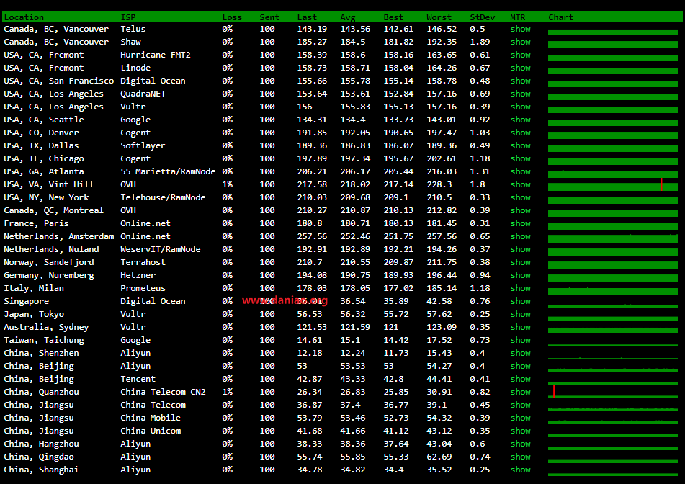Show MTR for Beijing Aliyun

click(520, 366)
